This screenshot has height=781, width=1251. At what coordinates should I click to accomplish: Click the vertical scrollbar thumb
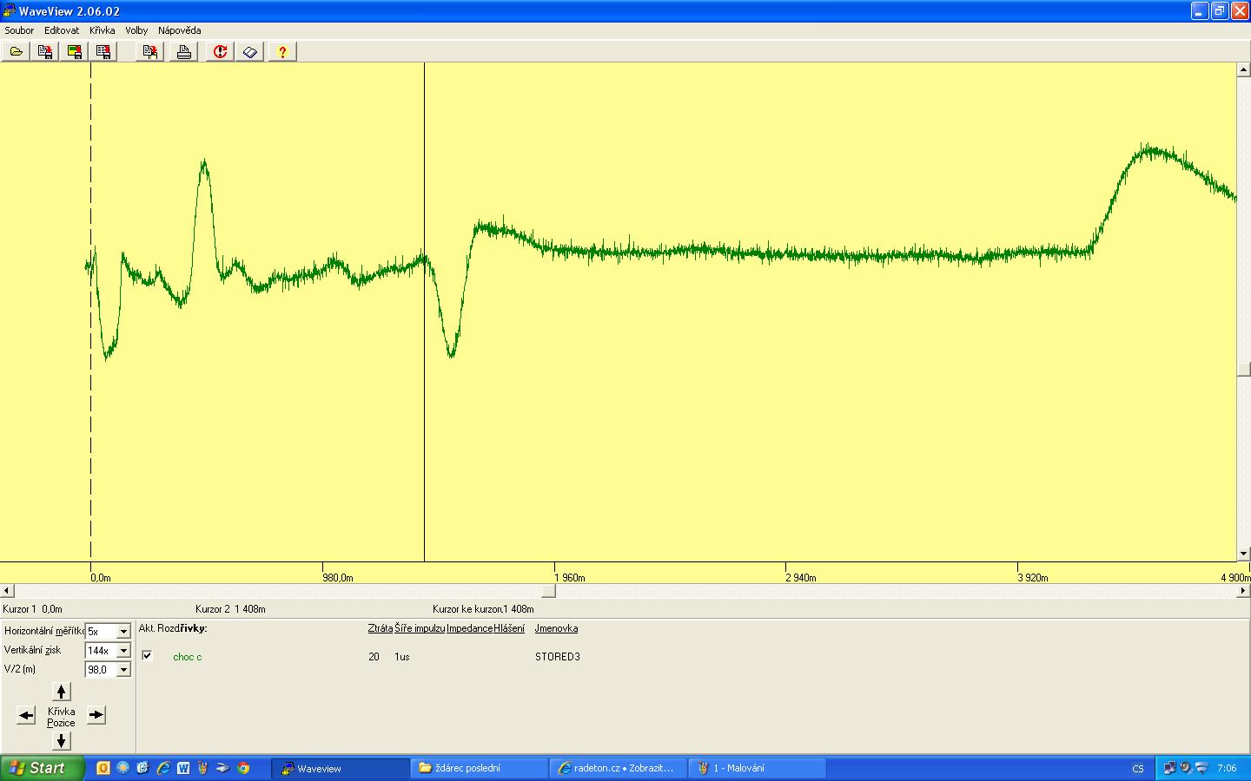pos(1244,369)
